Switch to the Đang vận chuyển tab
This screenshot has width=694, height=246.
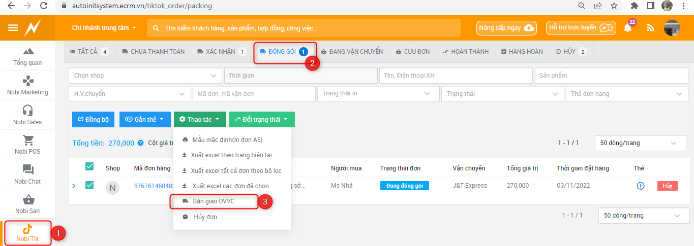(x=352, y=52)
